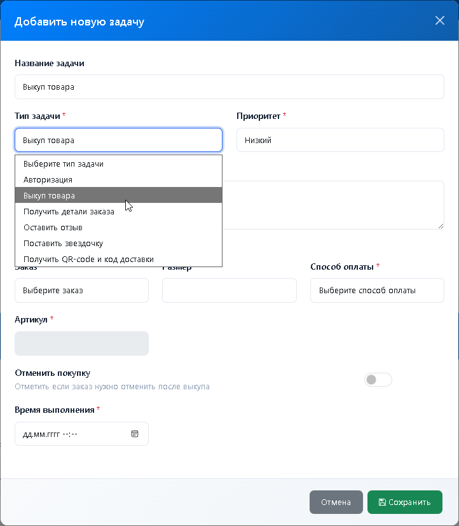This screenshot has height=526, width=459.
Task: Click the Отмена button
Action: 336,502
